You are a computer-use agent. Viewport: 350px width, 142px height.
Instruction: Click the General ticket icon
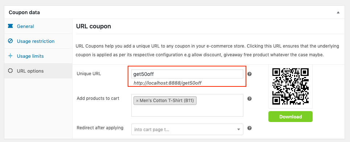coord(10,26)
